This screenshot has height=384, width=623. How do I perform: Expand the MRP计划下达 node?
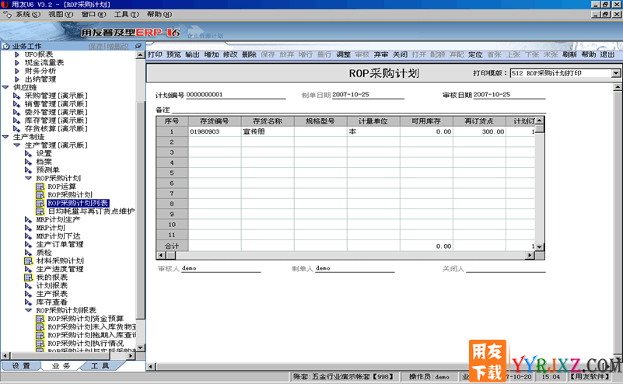pyautogui.click(x=28, y=236)
